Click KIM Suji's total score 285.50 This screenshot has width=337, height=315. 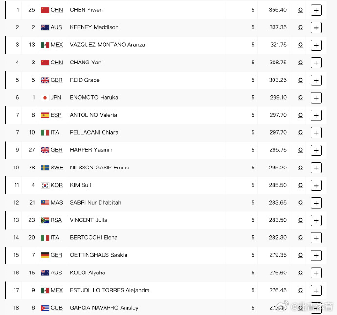(278, 185)
